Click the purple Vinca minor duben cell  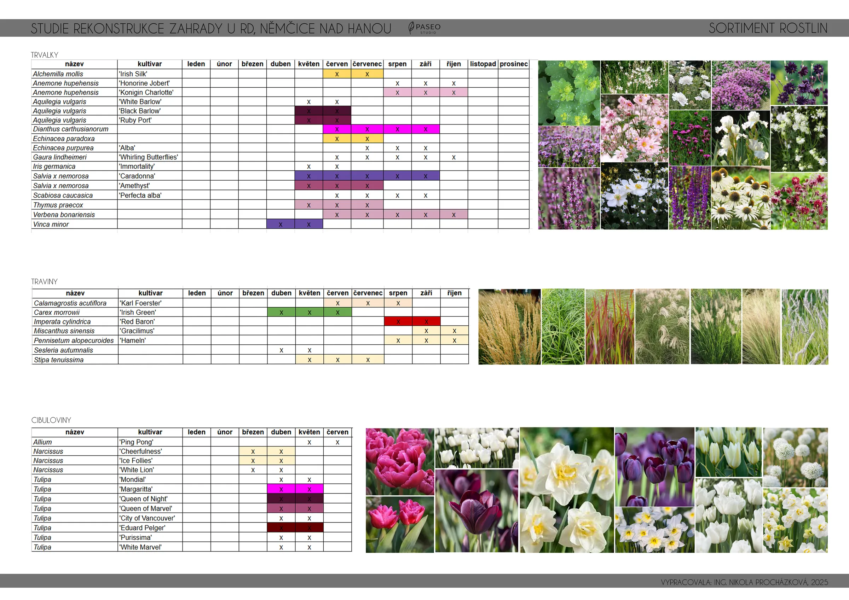280,224
